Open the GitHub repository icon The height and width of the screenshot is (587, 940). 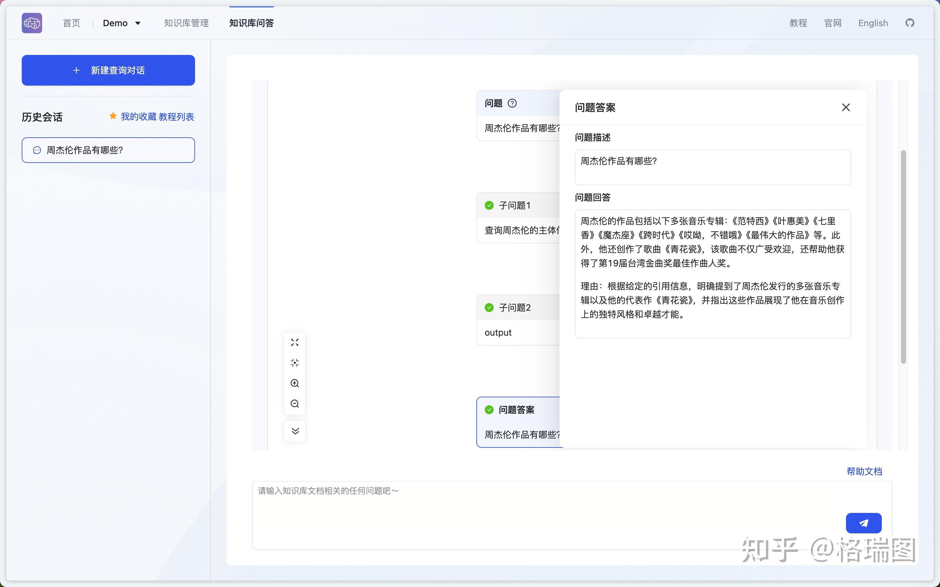coord(909,23)
